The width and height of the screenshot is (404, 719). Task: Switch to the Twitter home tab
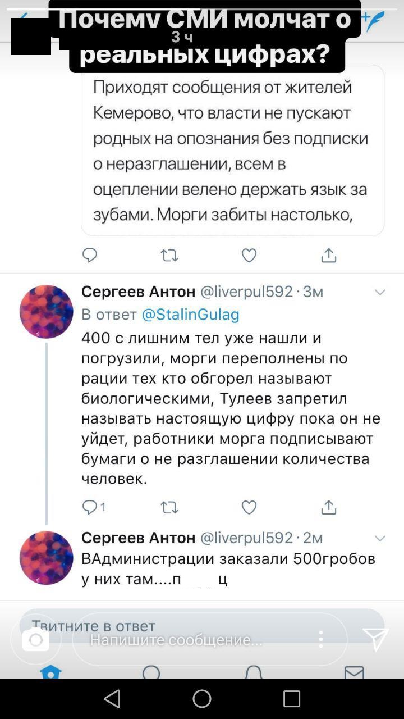[50, 672]
